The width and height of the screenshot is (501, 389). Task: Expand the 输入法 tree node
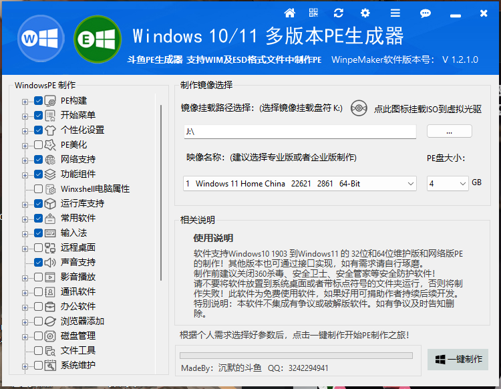click(25, 234)
